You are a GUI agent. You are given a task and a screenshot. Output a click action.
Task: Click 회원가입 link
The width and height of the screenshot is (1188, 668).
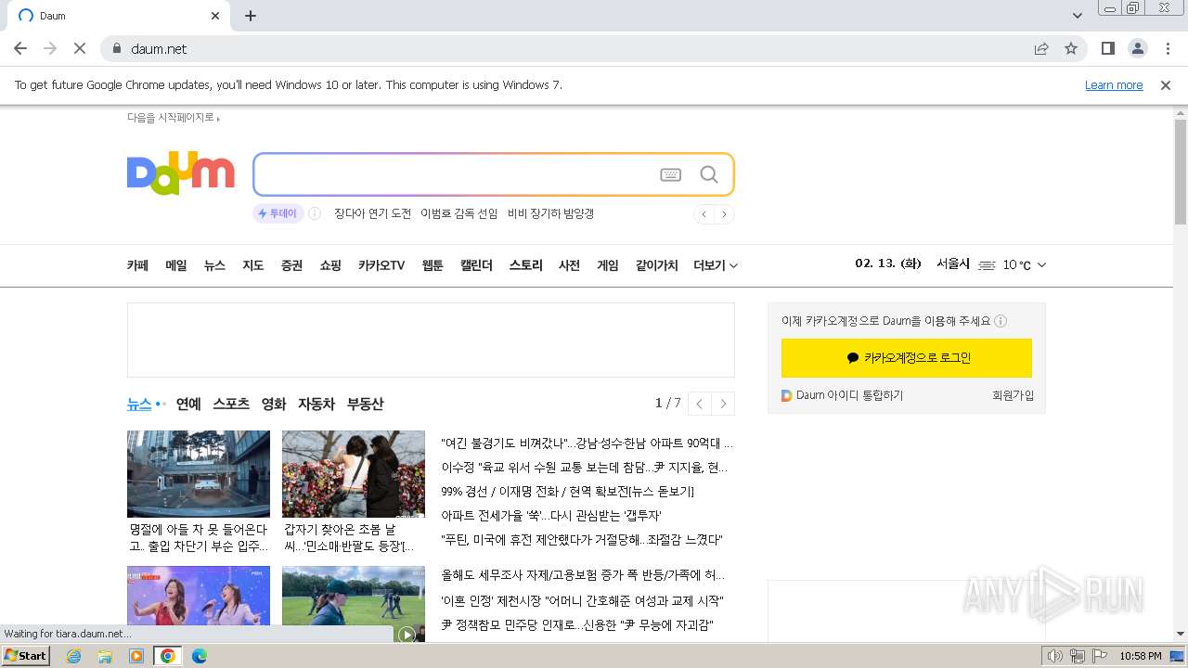(1013, 395)
